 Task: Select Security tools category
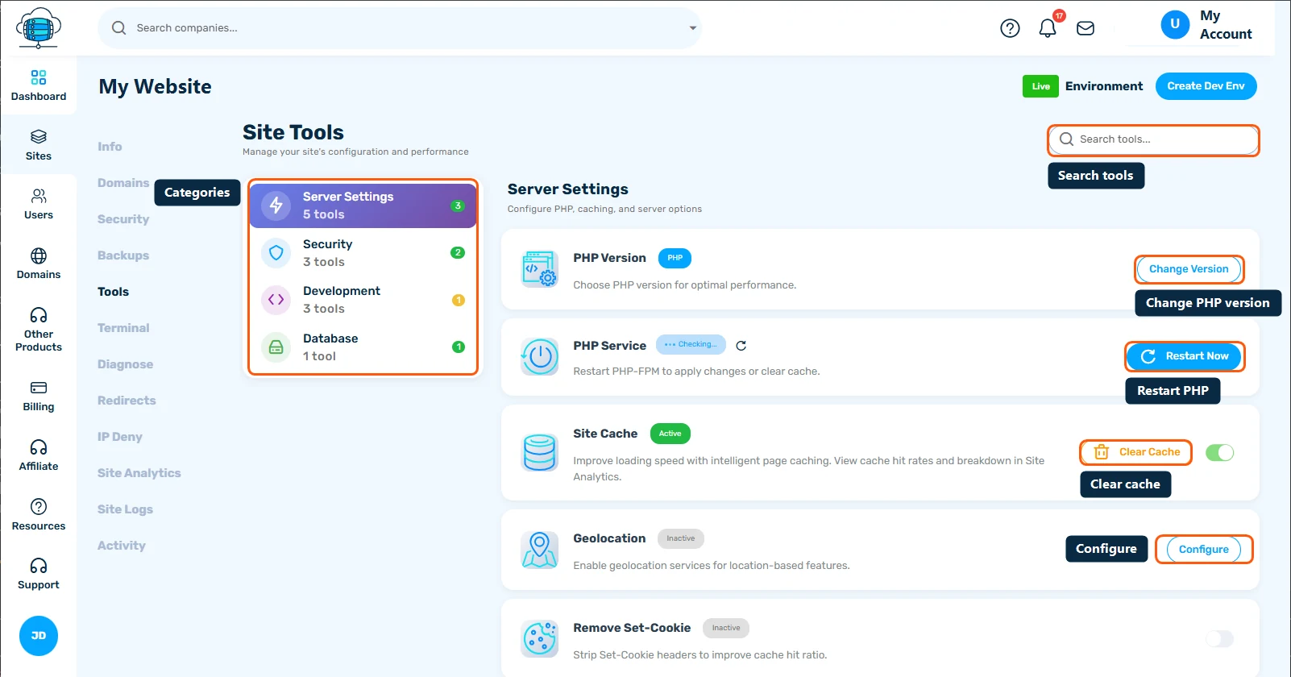[363, 253]
